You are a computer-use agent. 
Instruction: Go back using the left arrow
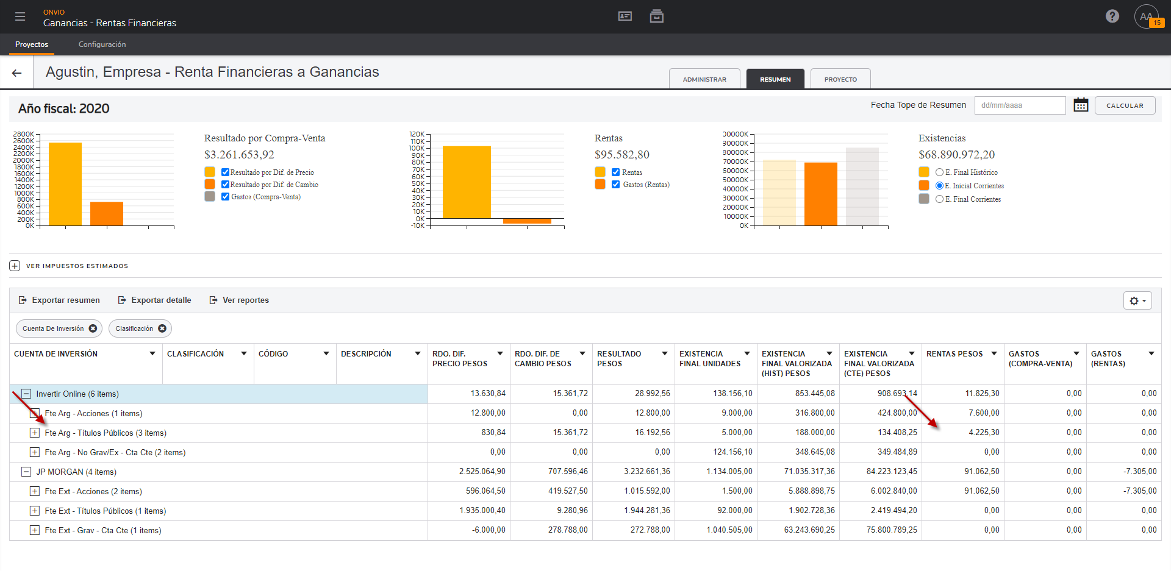tap(17, 73)
